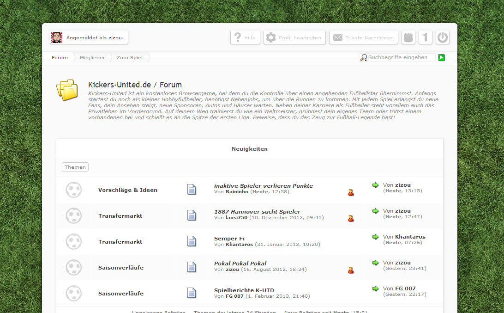Image resolution: width=504 pixels, height=313 pixels.
Task: Open Khantaros profile under Semper Fi title
Action: (240, 245)
